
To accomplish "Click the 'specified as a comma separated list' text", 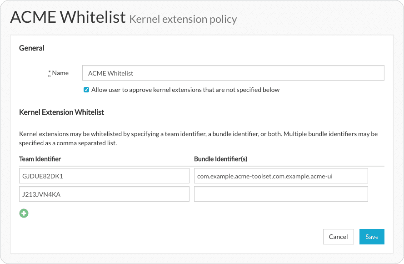I will [x=68, y=142].
